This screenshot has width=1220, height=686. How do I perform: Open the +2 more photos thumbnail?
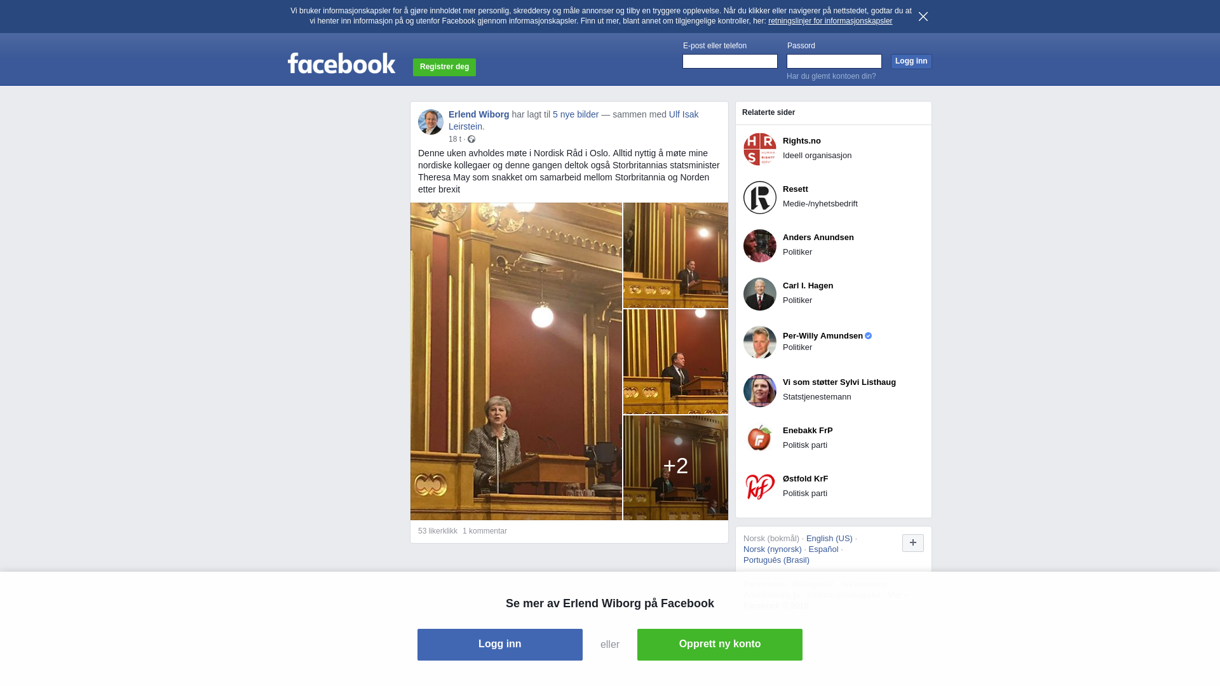click(x=675, y=468)
